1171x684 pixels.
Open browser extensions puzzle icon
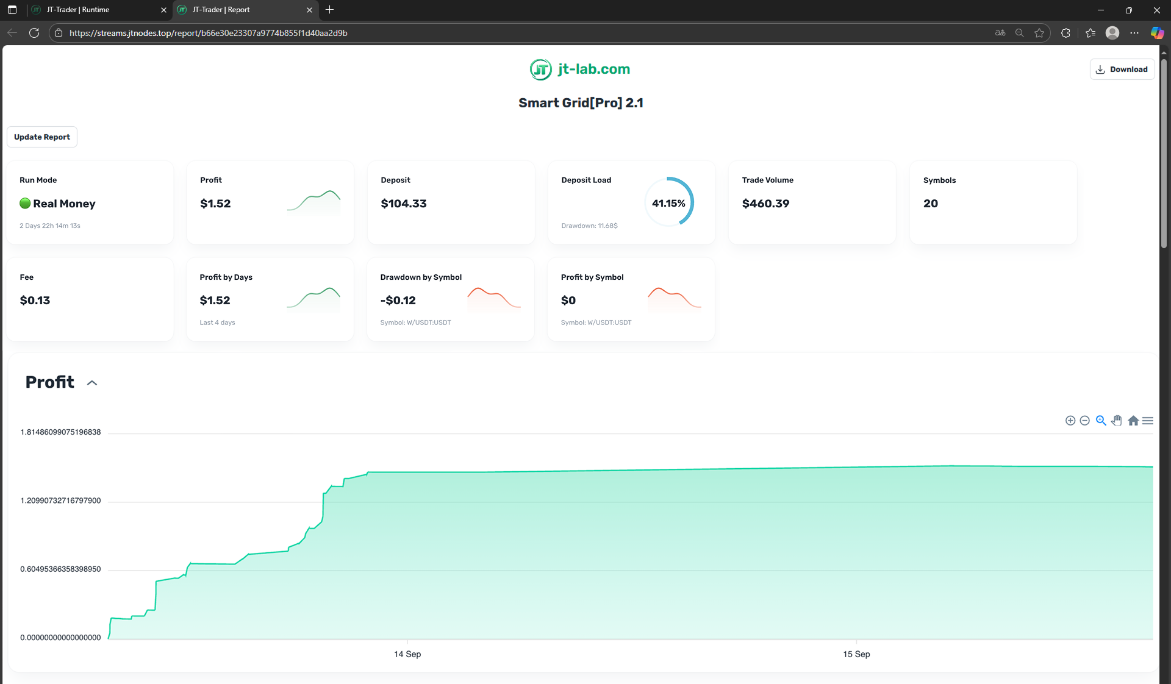tap(1065, 33)
